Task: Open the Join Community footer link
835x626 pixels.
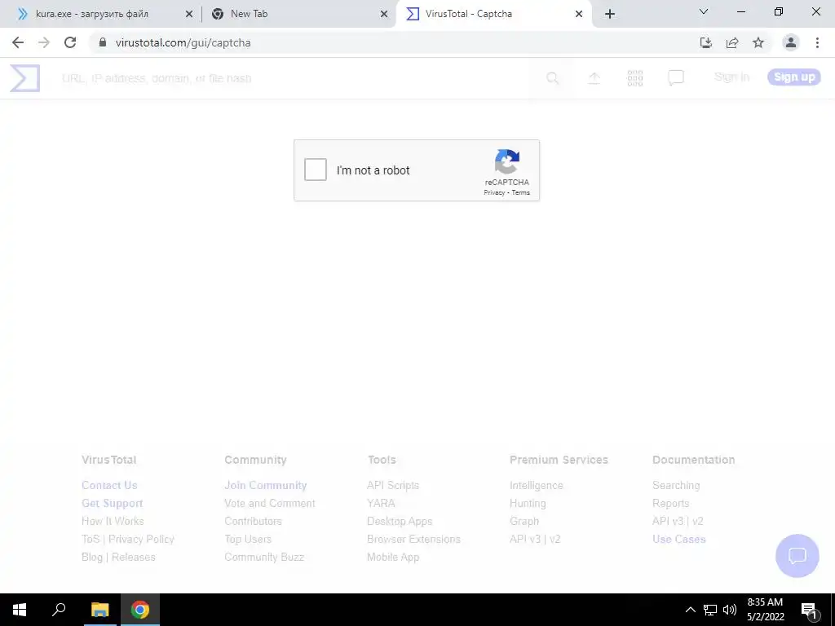Action: coord(266,486)
